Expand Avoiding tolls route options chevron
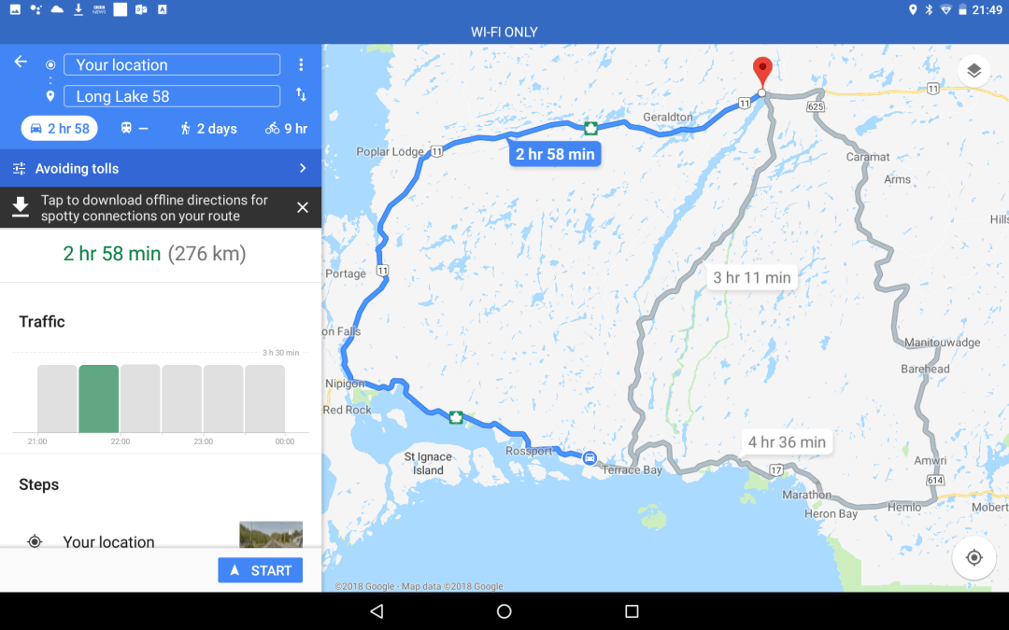Screen dimensions: 1009x630 click(x=303, y=168)
